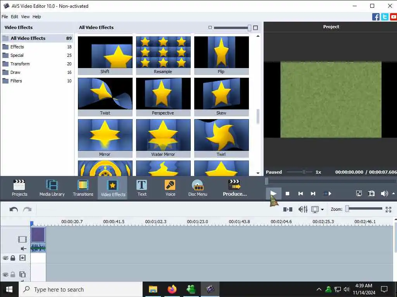
Task: Select the Water Mirror effect thumbnail
Action: [163, 138]
